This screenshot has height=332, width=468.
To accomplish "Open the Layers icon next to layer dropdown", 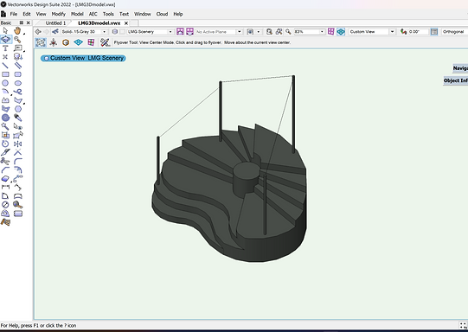I will (x=115, y=32).
